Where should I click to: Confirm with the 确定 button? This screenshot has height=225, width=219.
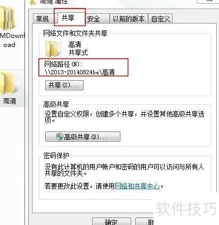111,221
